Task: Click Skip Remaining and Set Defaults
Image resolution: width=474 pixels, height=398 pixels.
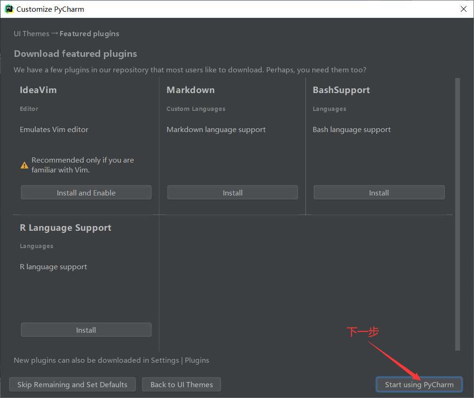Action: 72,384
